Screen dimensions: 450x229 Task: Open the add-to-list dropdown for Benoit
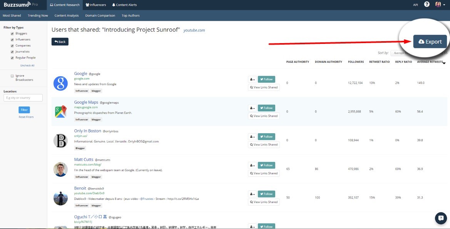click(x=252, y=194)
